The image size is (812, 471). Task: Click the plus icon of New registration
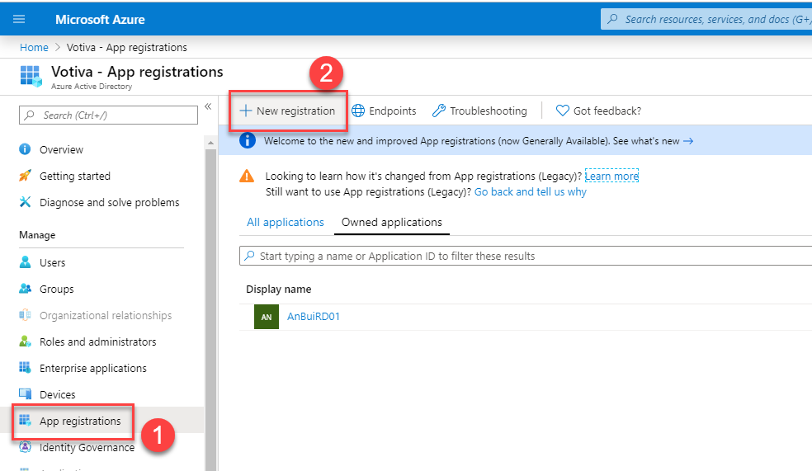click(245, 111)
